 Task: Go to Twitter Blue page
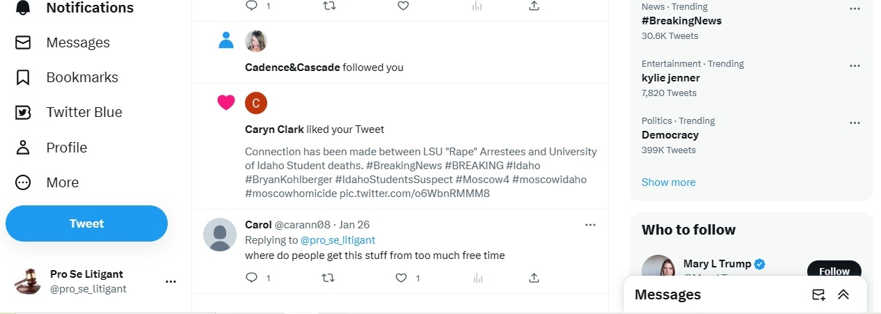84,112
